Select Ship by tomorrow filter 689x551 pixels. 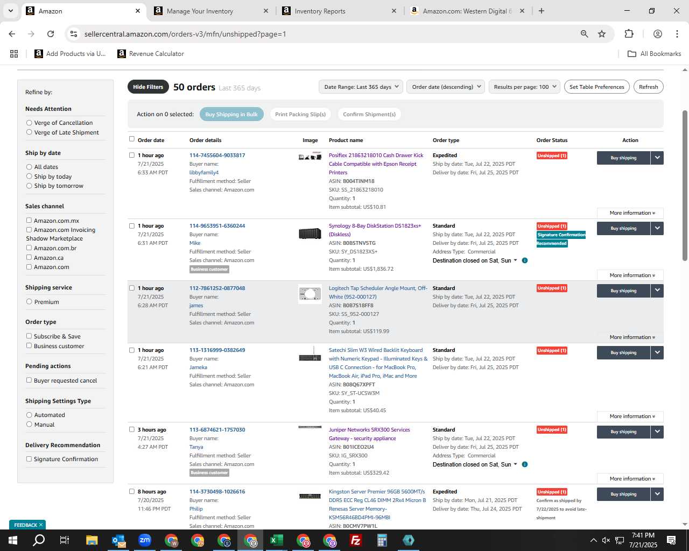tap(29, 186)
